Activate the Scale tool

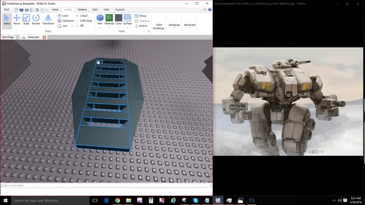click(x=26, y=20)
